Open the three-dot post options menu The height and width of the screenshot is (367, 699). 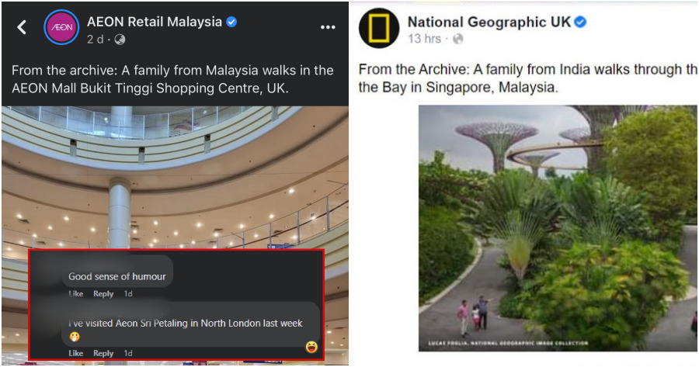point(328,28)
